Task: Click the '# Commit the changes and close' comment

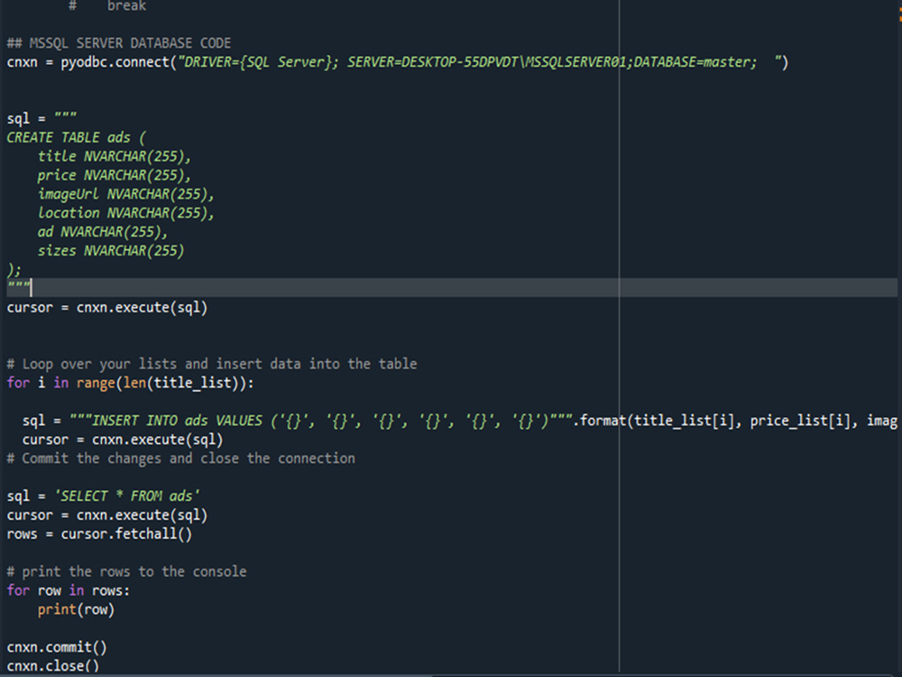Action: [x=180, y=459]
